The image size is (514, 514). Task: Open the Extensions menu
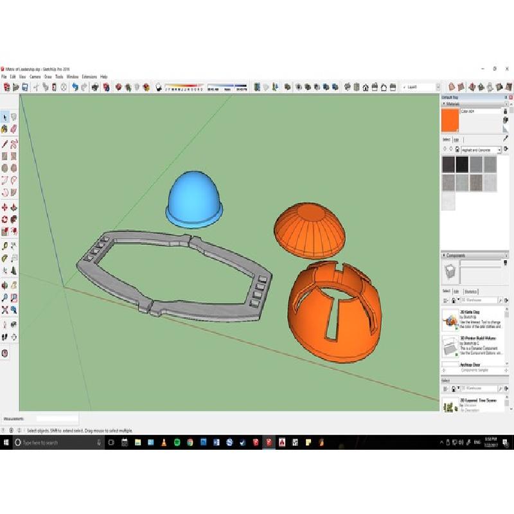pos(89,76)
